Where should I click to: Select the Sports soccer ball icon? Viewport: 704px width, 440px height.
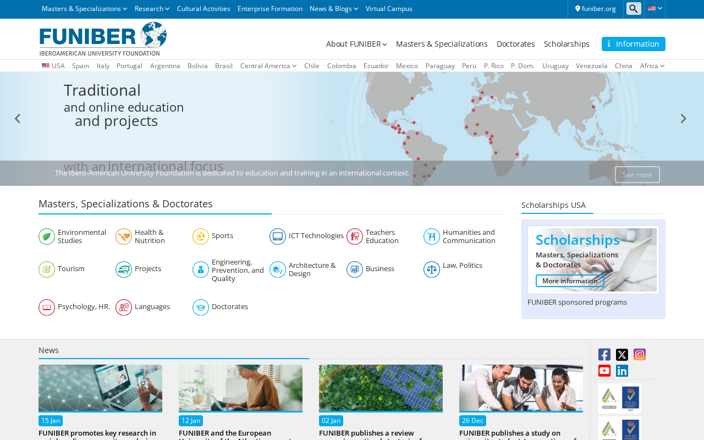[x=201, y=237]
